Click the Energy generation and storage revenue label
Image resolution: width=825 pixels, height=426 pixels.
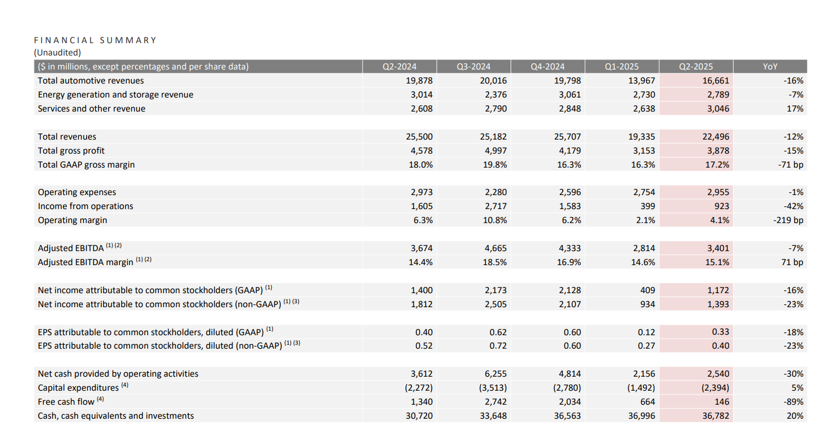coord(115,94)
